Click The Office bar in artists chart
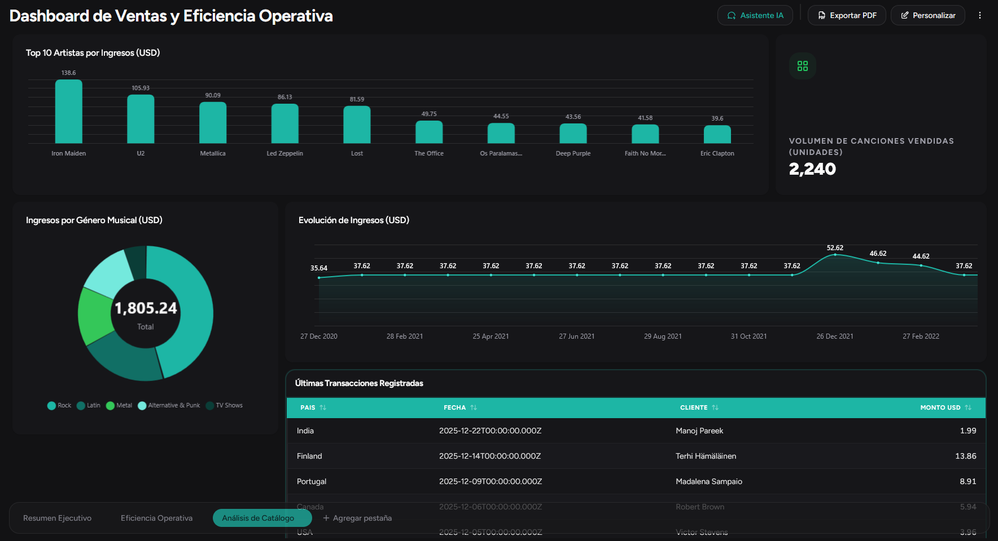This screenshot has height=541, width=998. click(429, 132)
